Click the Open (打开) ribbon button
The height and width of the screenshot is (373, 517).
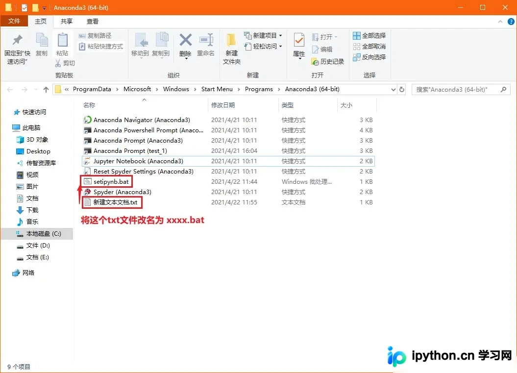click(325, 37)
